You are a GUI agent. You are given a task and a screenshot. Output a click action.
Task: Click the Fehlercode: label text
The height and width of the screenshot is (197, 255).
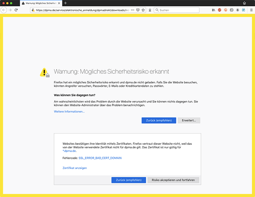point(70,158)
